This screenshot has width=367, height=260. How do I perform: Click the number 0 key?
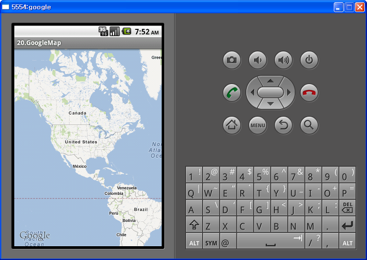347,175
